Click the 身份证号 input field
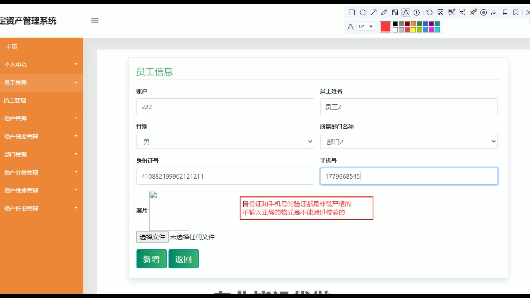 pos(225,176)
